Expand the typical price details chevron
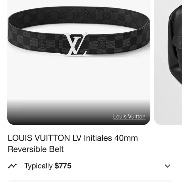182x182 pixels. [167, 166]
